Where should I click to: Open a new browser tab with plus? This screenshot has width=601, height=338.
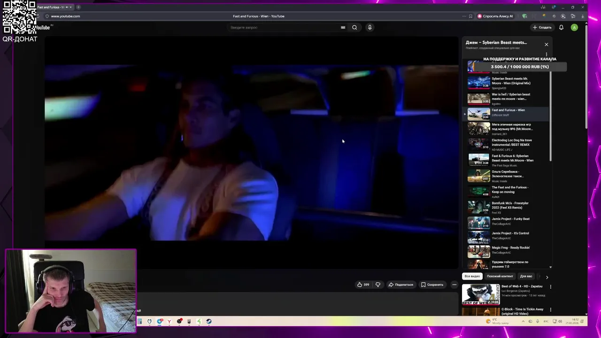pyautogui.click(x=78, y=7)
